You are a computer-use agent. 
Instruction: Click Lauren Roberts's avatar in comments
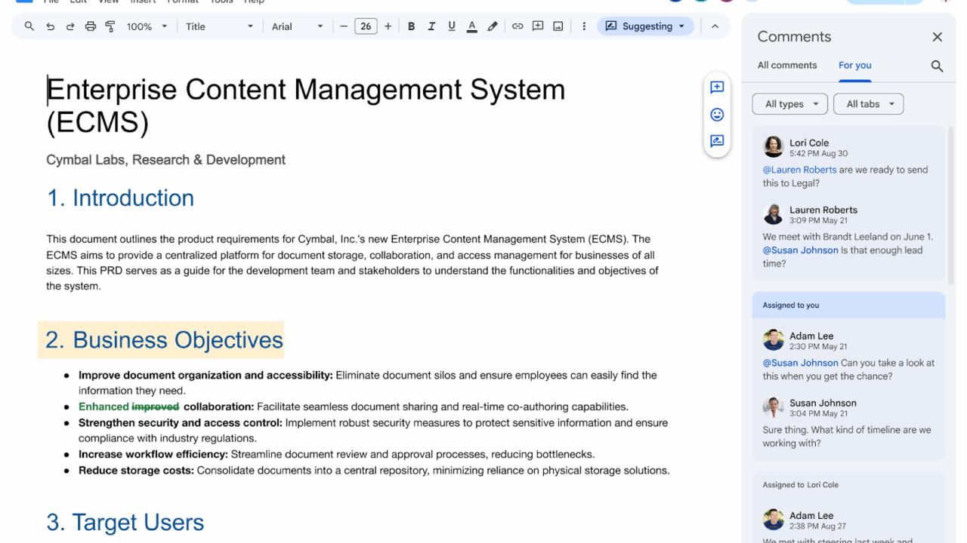point(774,214)
